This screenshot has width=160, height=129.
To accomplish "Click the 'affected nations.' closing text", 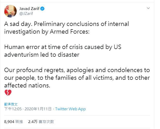I will [x=27, y=86].
